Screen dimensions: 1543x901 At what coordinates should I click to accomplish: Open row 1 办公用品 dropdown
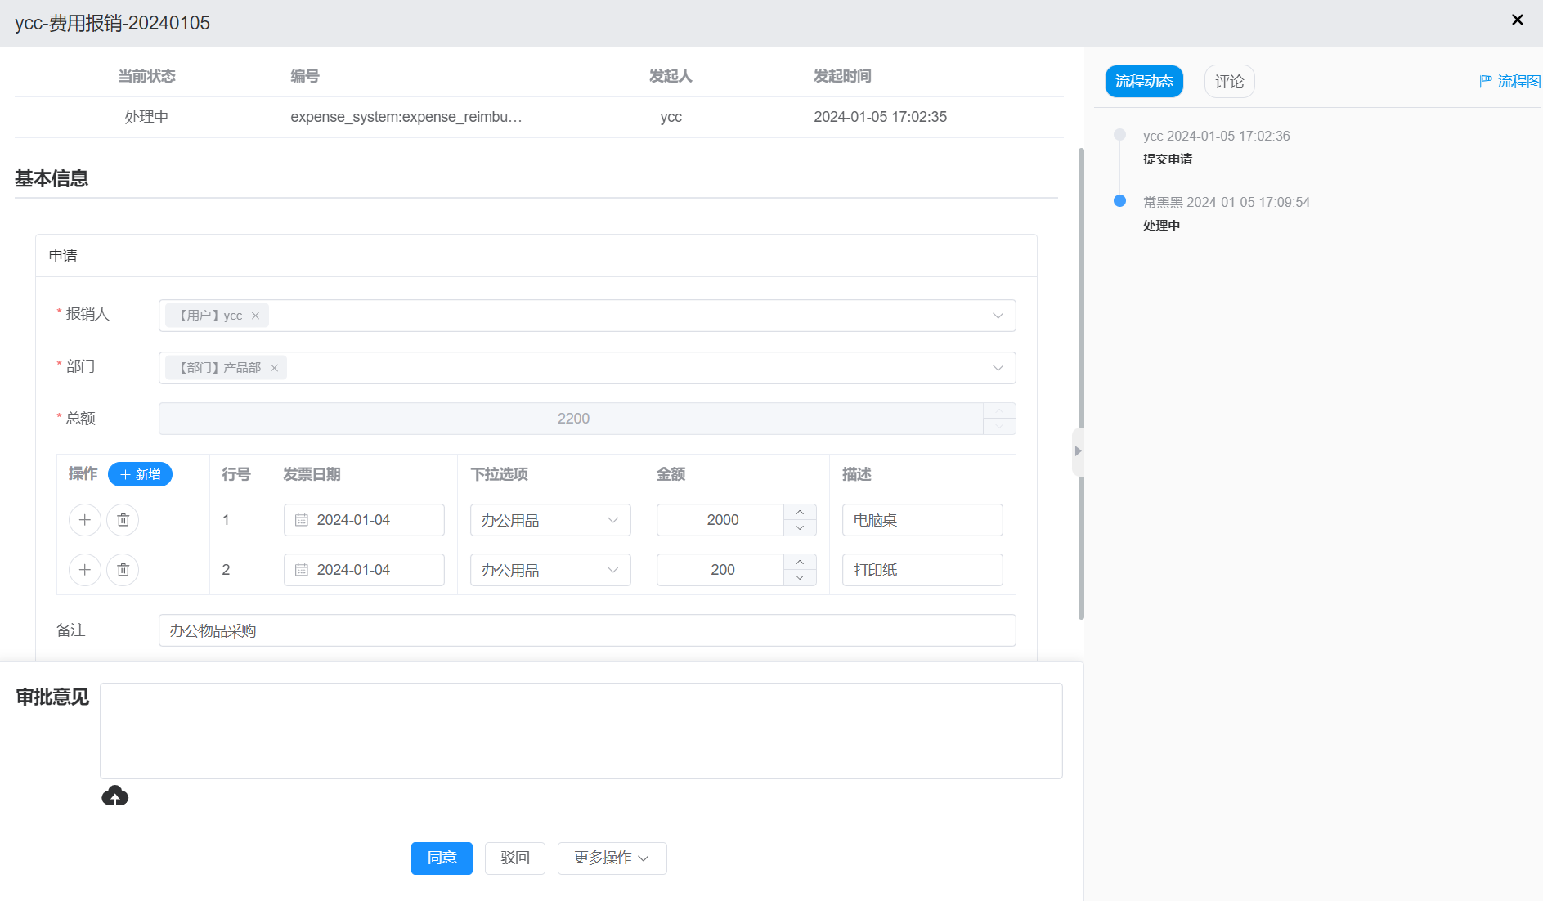coord(550,520)
